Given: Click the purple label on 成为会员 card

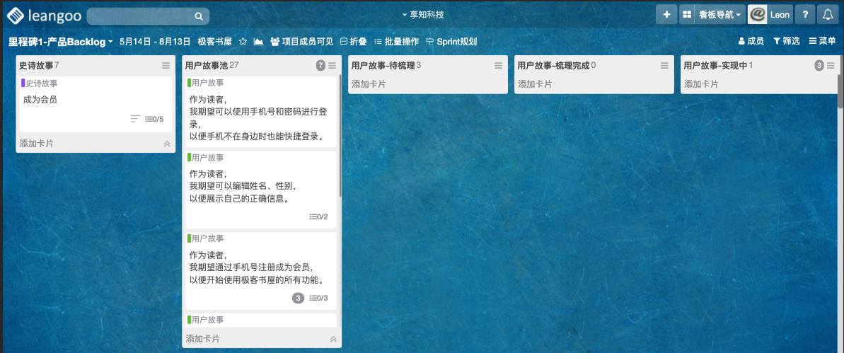Looking at the screenshot, I should [x=23, y=83].
